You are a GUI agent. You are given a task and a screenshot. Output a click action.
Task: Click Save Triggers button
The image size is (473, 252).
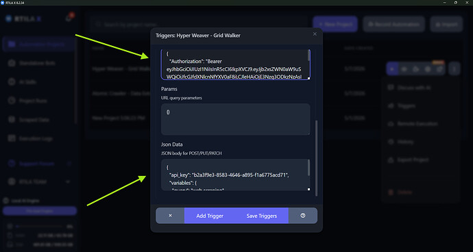(262, 216)
